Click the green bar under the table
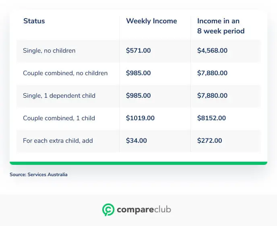This screenshot has height=226, width=277. coord(138,163)
